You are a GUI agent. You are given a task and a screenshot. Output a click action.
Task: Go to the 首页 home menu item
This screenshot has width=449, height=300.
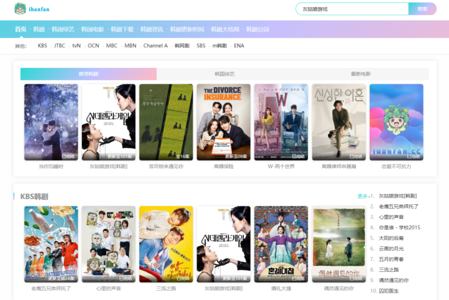click(x=21, y=29)
